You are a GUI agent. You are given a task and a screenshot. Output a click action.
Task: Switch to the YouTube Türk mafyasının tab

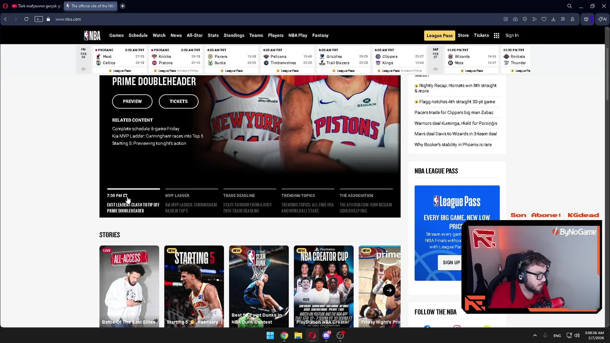[x=36, y=6]
